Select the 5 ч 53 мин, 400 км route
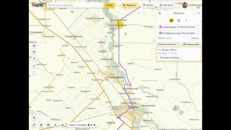The height and width of the screenshot is (130, 231). point(179,54)
